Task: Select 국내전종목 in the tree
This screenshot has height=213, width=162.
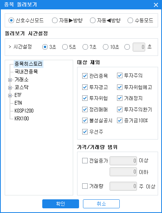Action: (x=26, y=72)
